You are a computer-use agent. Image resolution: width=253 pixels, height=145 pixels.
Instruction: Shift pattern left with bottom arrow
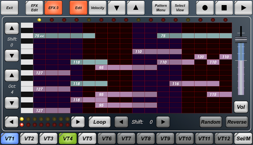pyautogui.click(x=121, y=122)
